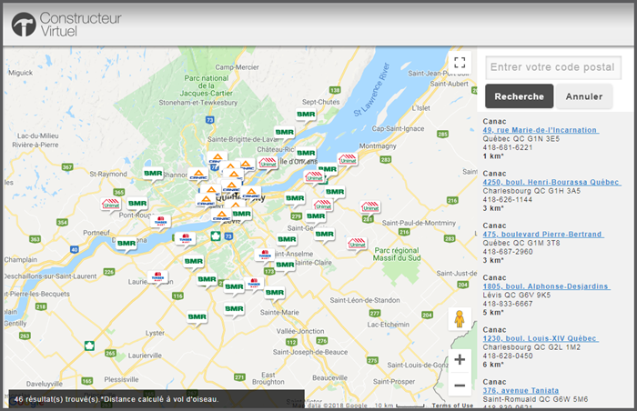
Task: Zoom out the map with minus
Action: 460,385
